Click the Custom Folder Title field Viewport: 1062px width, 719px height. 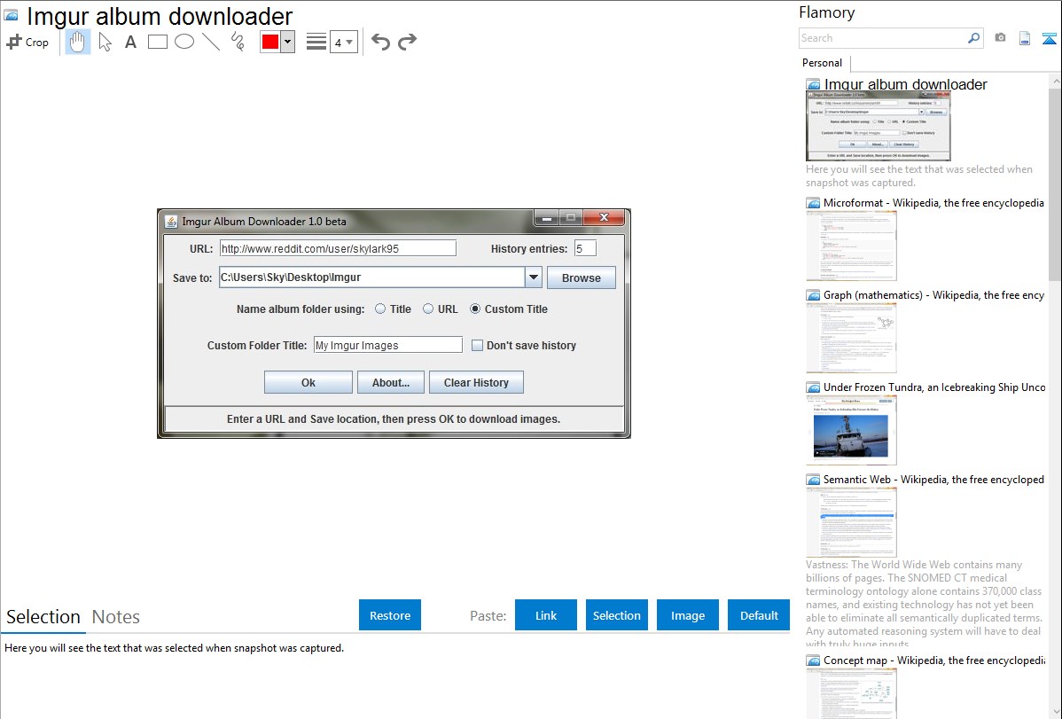(x=388, y=345)
